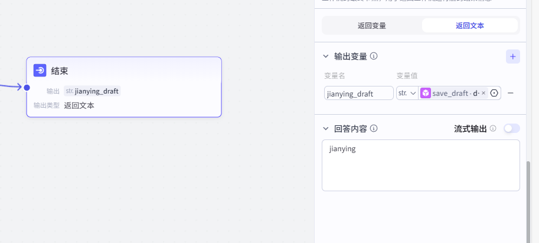Focus the jianying_draft variable name field
This screenshot has height=243, width=539.
(359, 93)
